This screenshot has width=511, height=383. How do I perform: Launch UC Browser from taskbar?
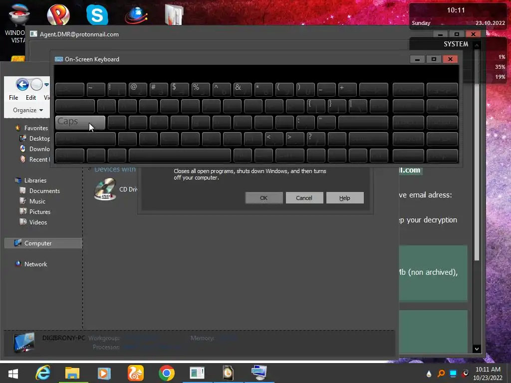click(136, 373)
